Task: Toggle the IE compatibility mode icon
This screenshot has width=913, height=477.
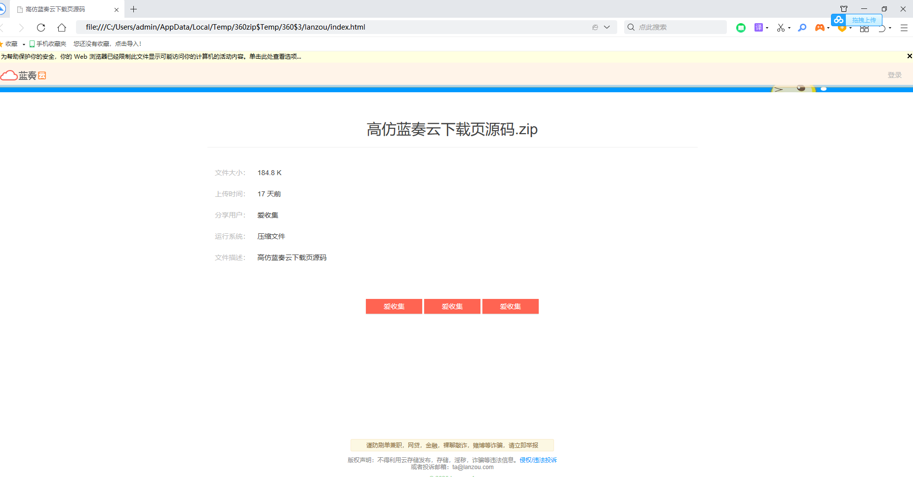Action: coord(595,27)
